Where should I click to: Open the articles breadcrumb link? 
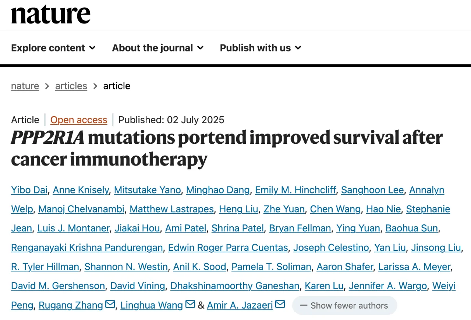[x=71, y=86]
